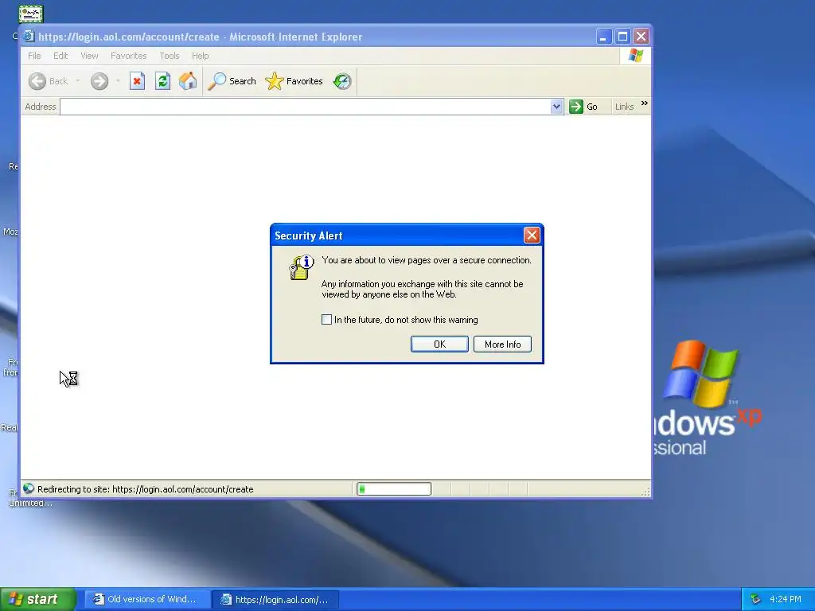Click the IE page icon in title bar
815x611 pixels.
click(29, 37)
